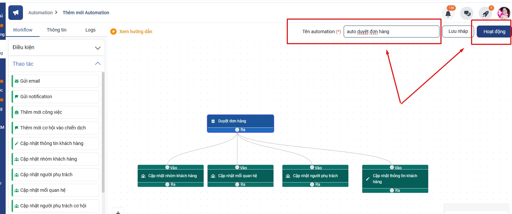Click the megaphone Automation module icon
512x214 pixels.
click(x=16, y=13)
